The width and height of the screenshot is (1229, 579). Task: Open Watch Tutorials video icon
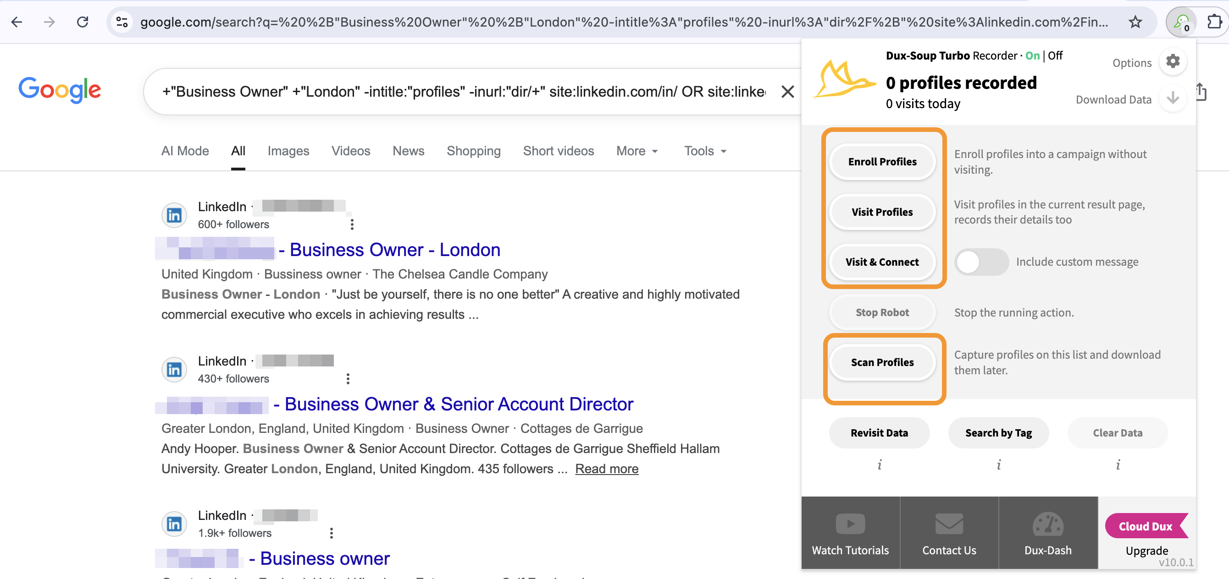pos(850,524)
